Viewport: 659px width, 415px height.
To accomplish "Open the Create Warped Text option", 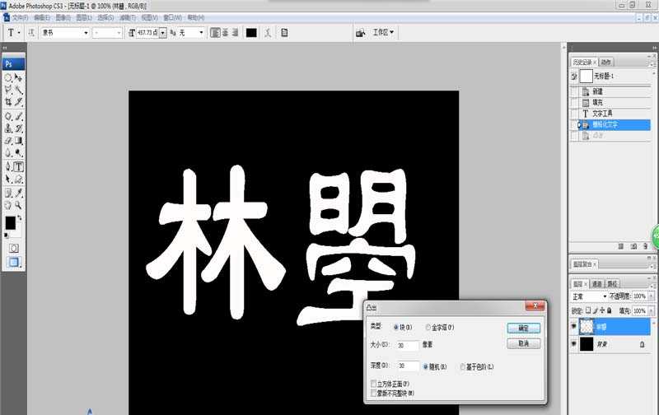I will tap(269, 33).
